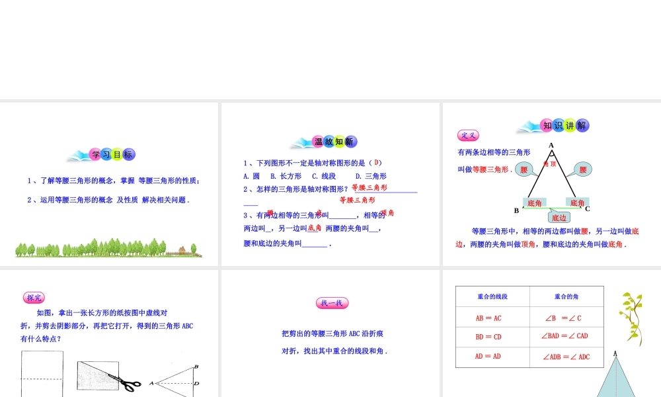Select the 重合的线段 column header
Screen dimensions: 661x397
click(494, 296)
